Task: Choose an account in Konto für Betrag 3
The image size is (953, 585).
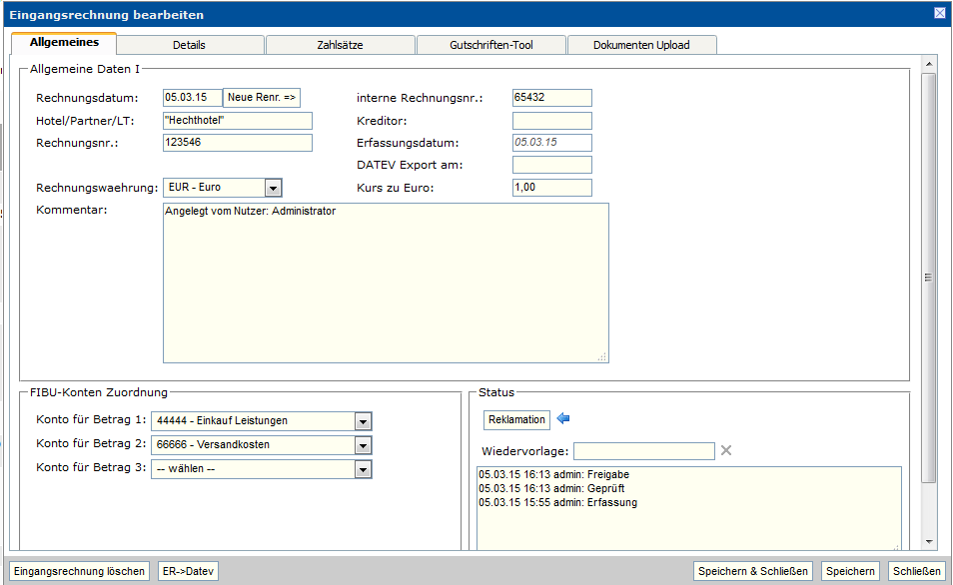Action: (x=363, y=469)
